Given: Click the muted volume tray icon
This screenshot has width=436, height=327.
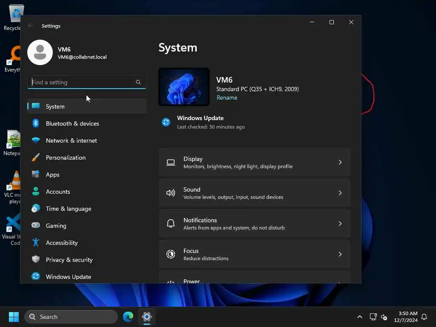Looking at the screenshot, I should coord(384,317).
